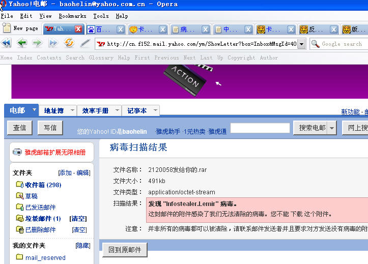Close the 病 tab
This screenshot has width=368, height=264.
206,30
